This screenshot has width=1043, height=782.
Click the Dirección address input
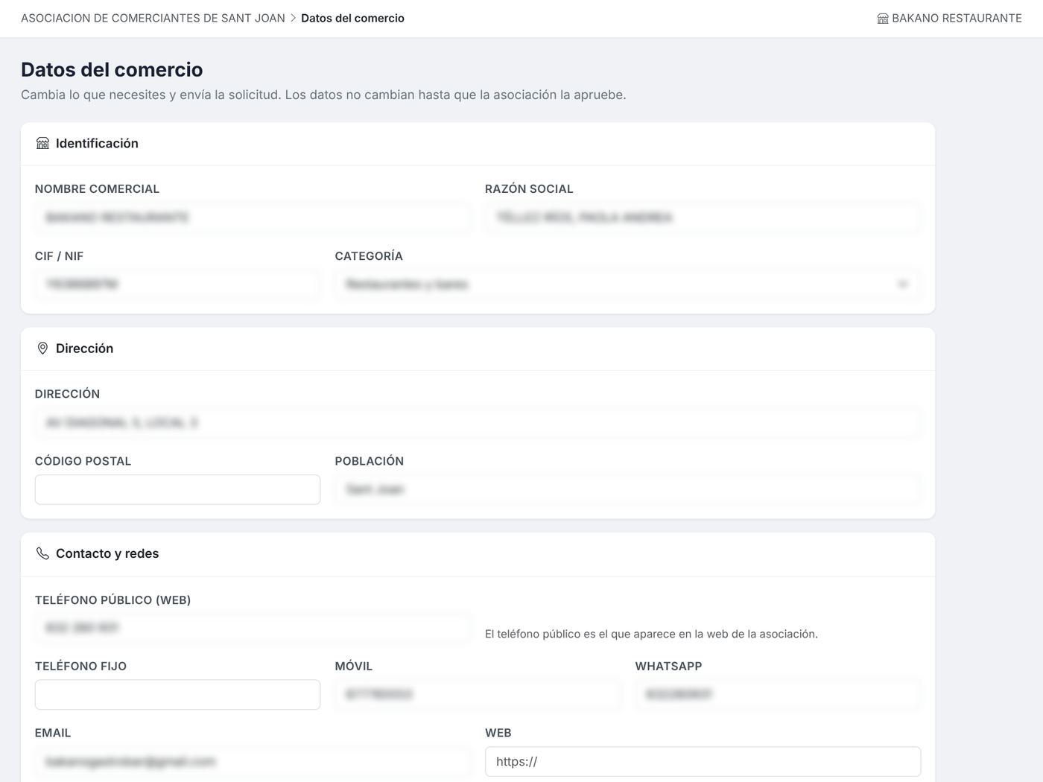(x=478, y=423)
